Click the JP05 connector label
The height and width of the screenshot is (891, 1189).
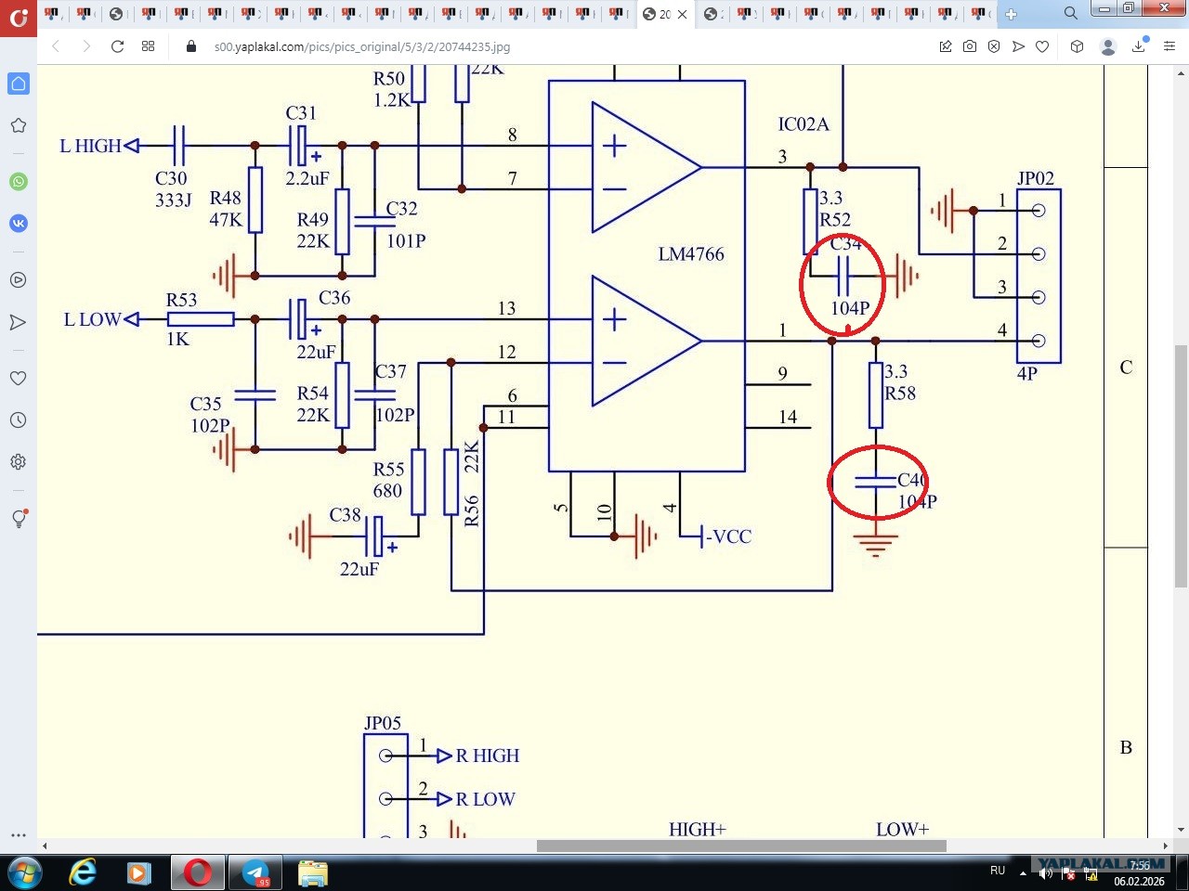383,723
